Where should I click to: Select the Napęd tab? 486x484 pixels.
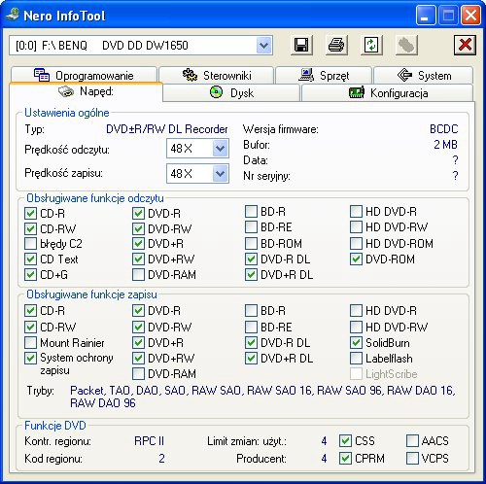[86, 92]
